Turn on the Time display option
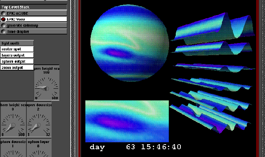 pos(3,31)
